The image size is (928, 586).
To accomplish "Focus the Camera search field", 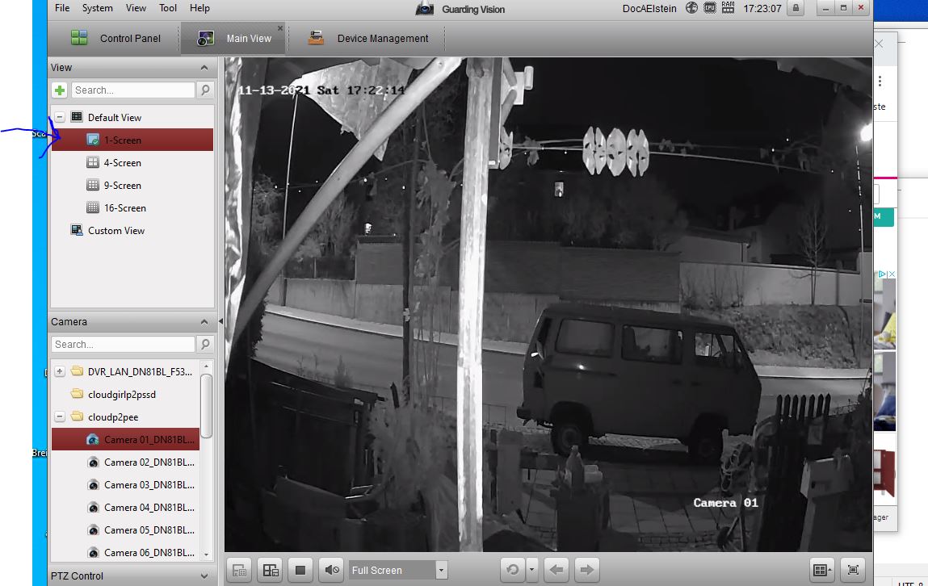I will click(x=123, y=344).
